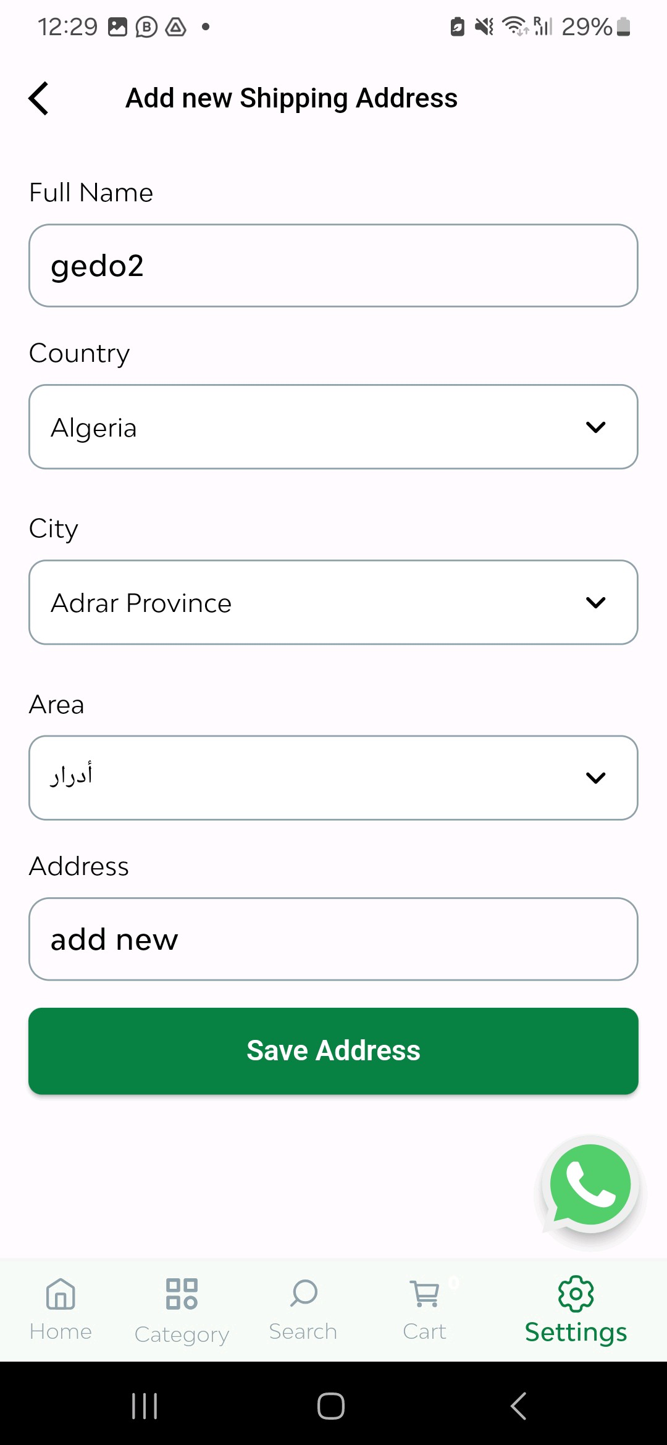
Task: Open the Country dropdown showing Algeria
Action: [333, 427]
